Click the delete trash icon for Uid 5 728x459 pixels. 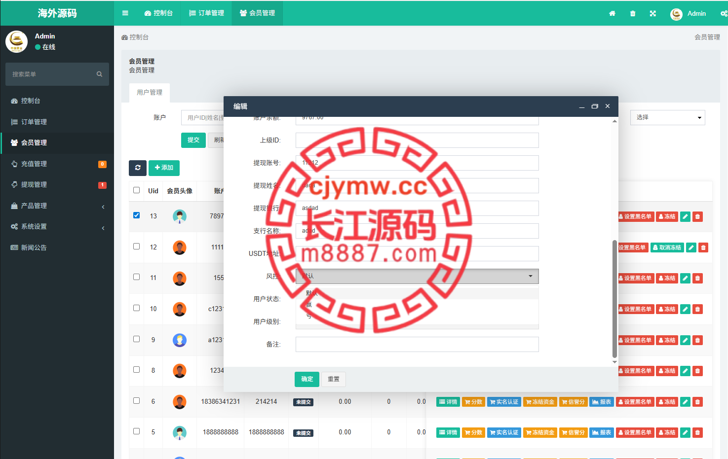[697, 432]
